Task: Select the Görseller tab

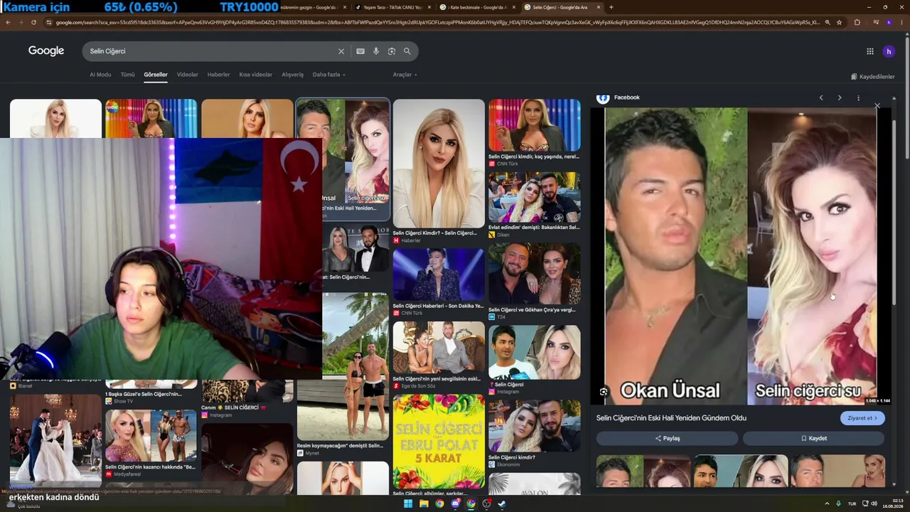Action: click(156, 75)
